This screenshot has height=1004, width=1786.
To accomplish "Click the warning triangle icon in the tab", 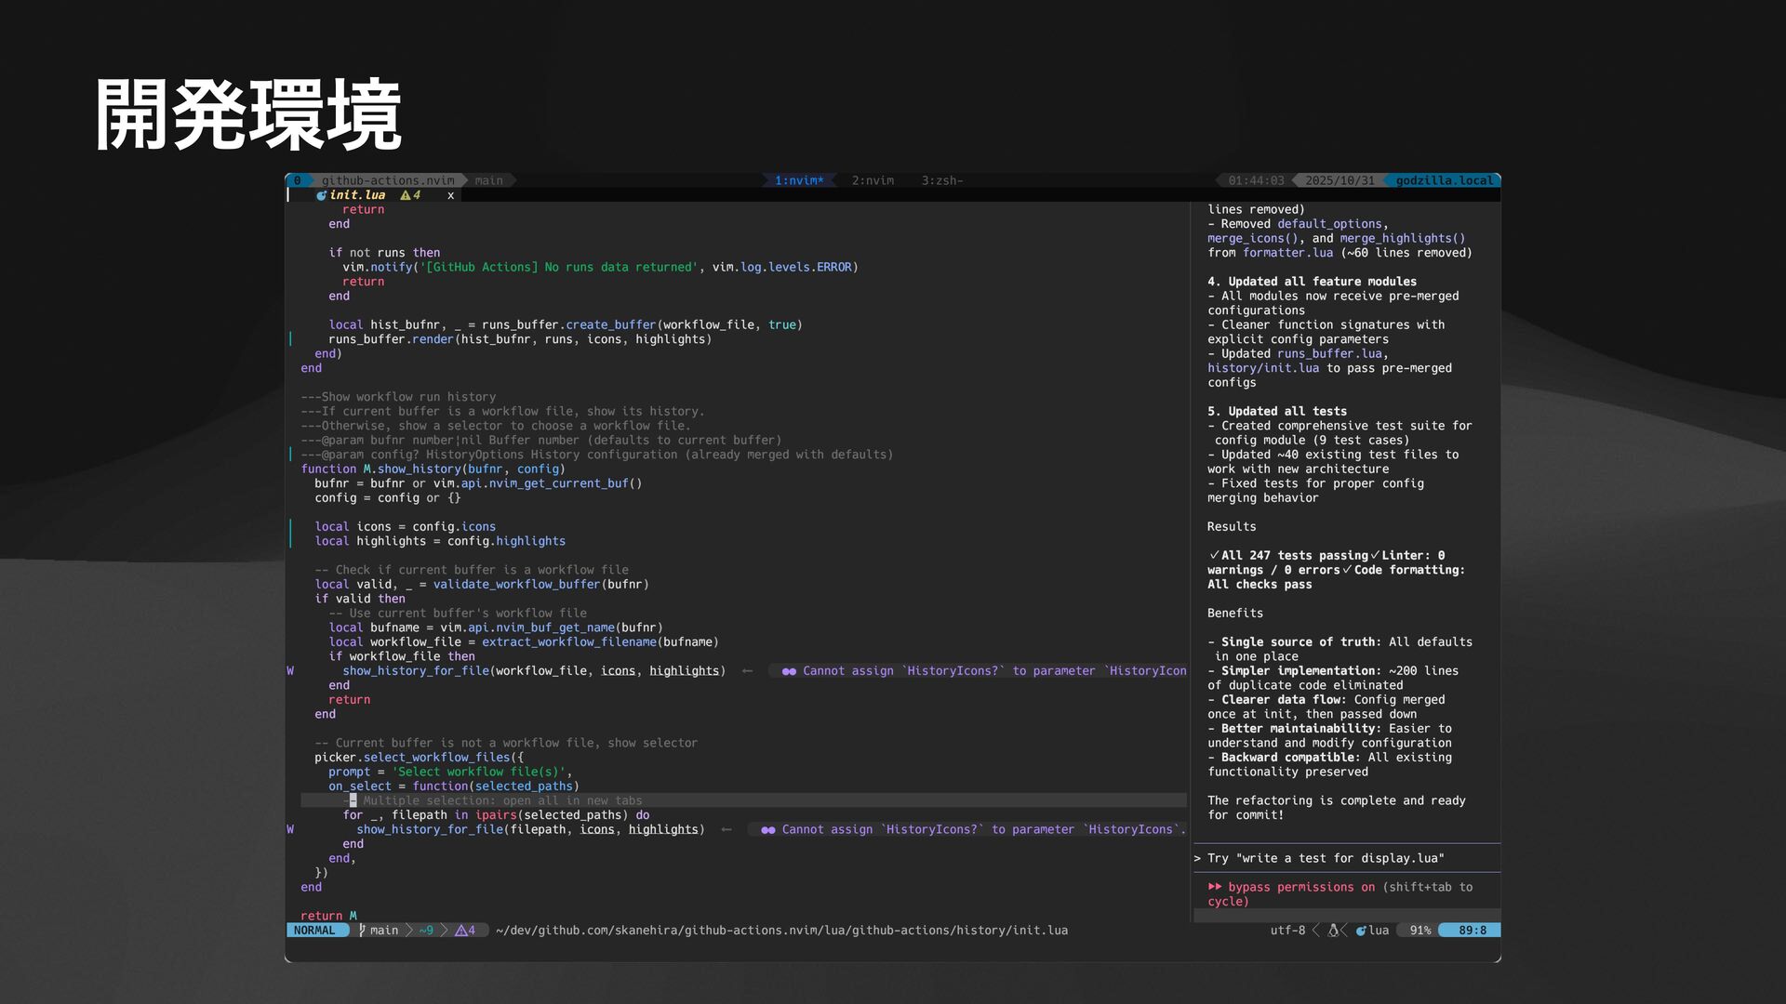I will pos(406,195).
